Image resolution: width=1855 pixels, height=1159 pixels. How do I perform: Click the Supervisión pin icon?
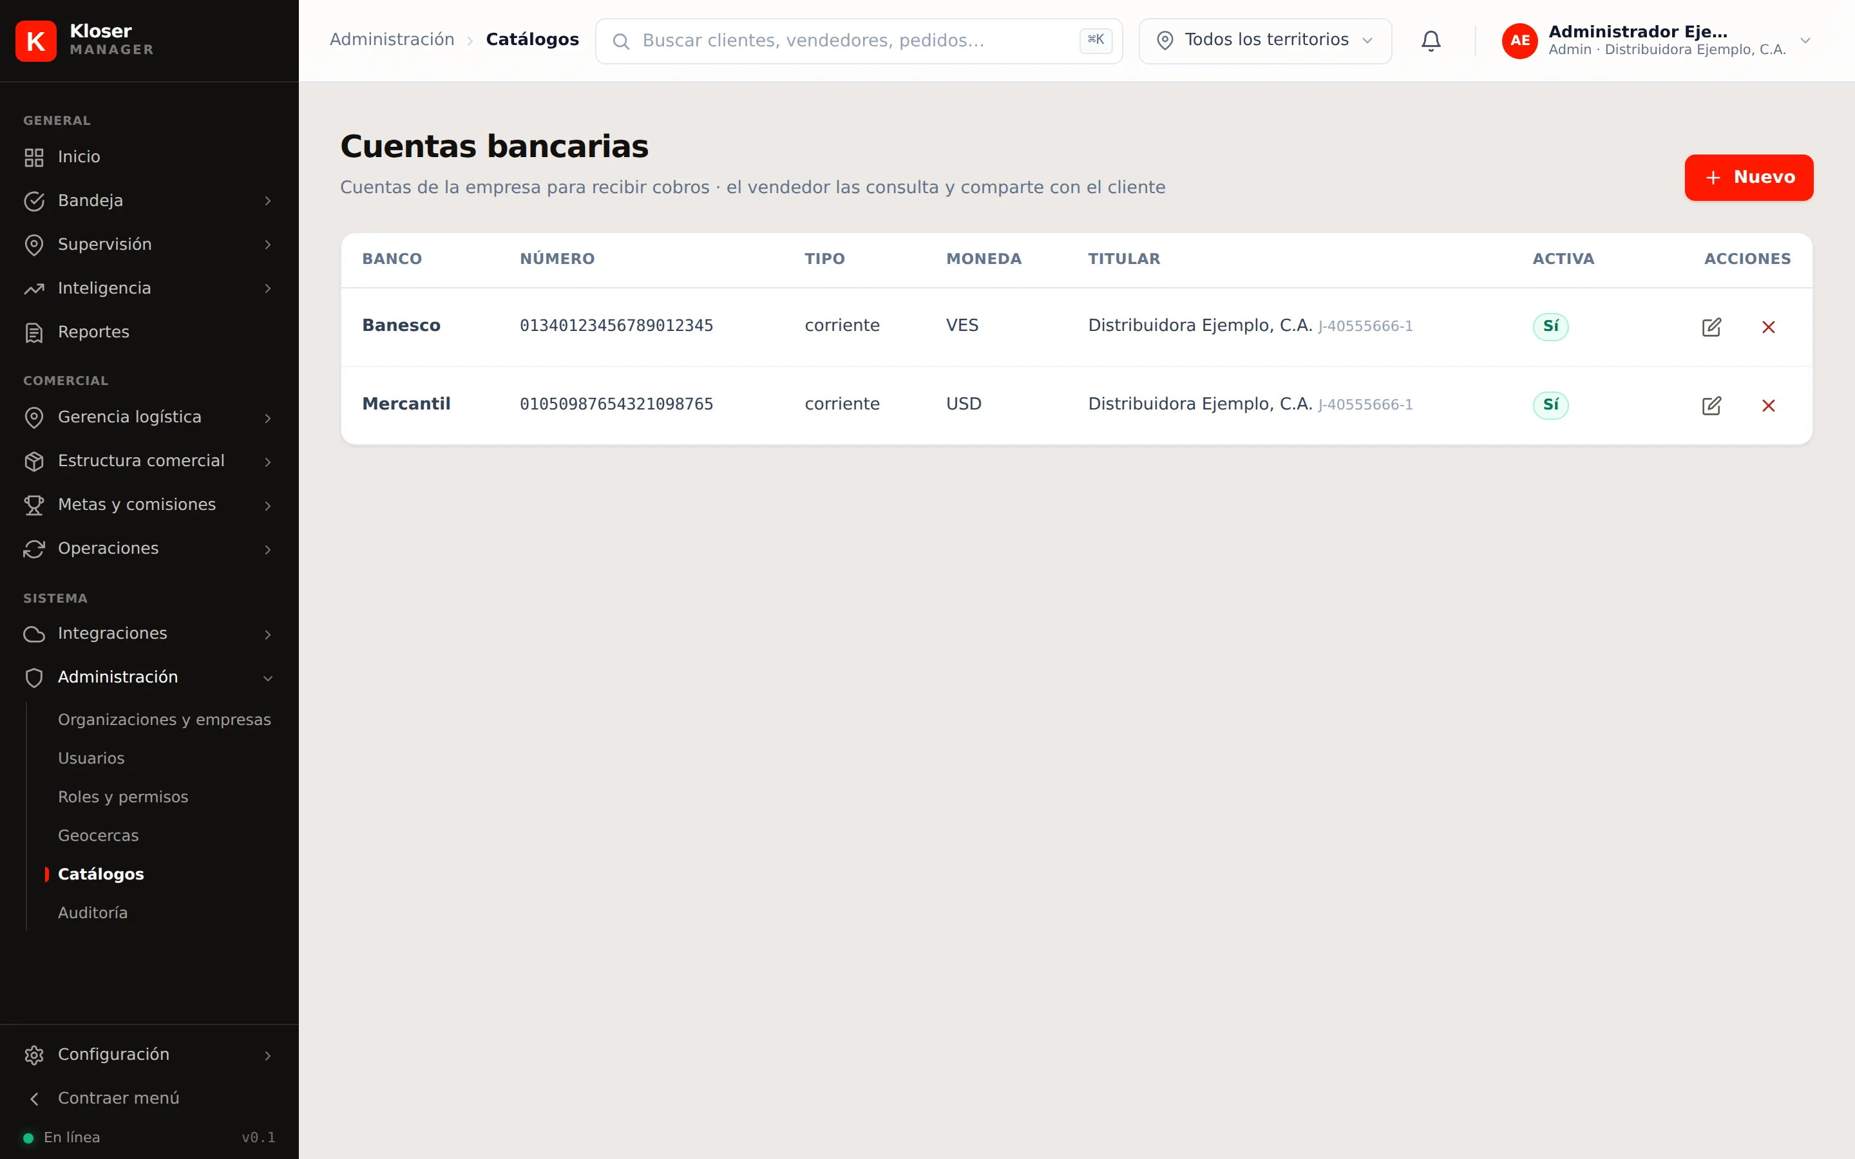pos(33,245)
